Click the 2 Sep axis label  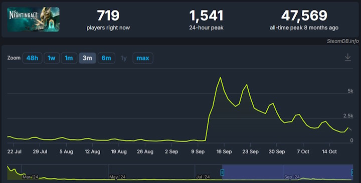pos(171,151)
